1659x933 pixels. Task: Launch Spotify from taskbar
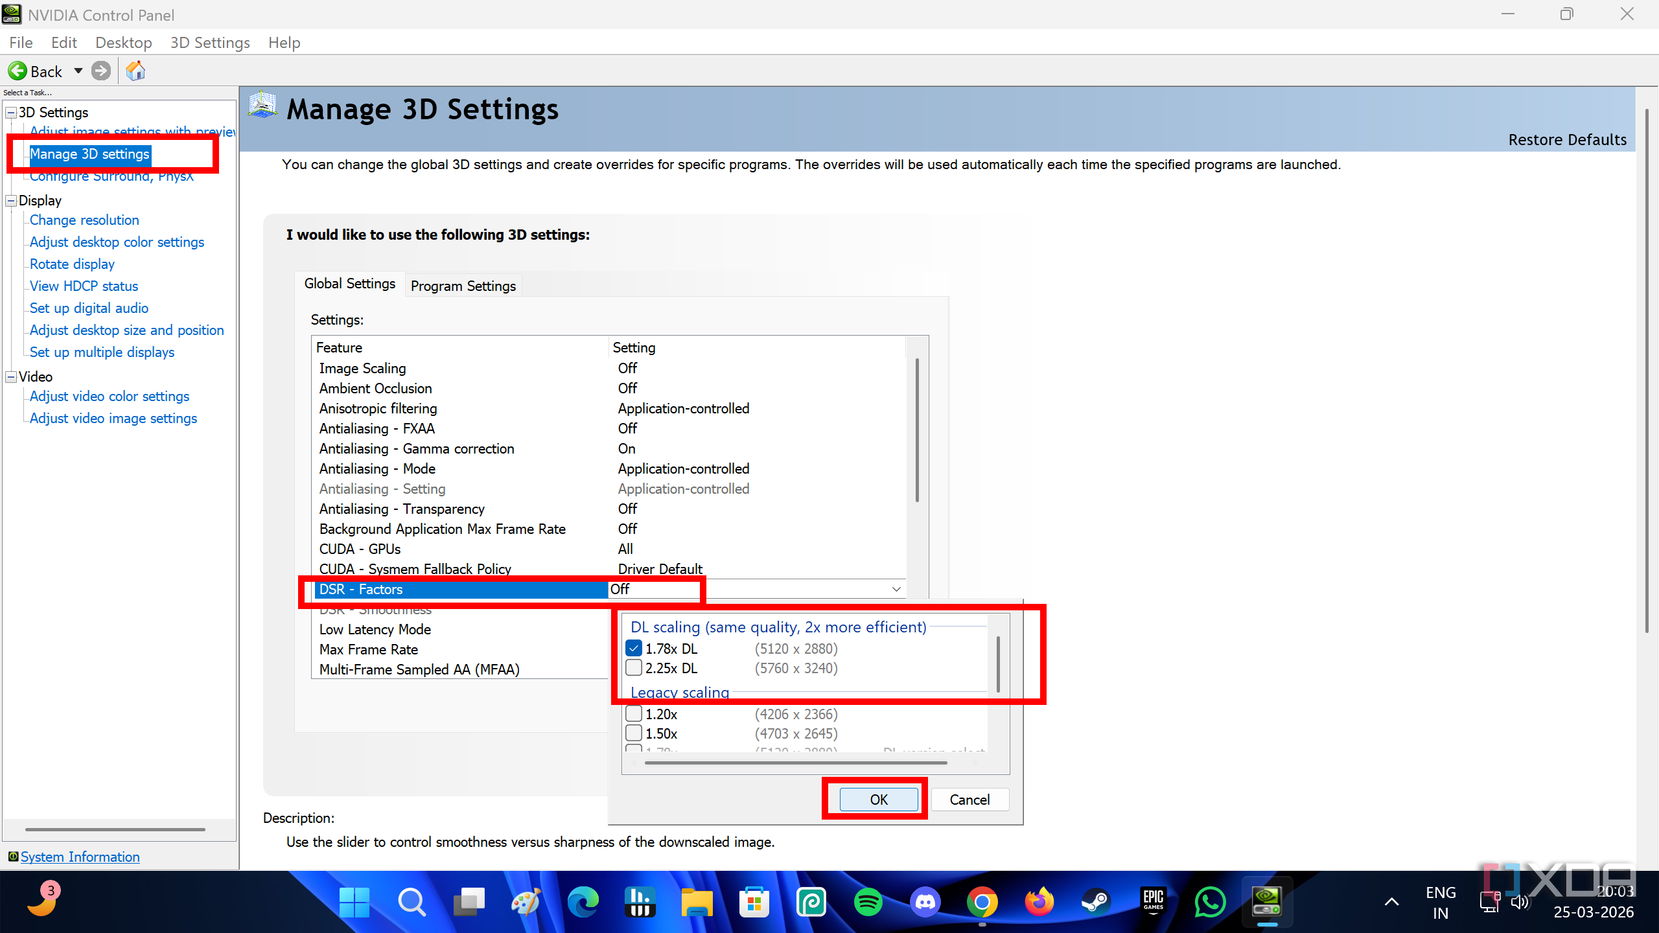click(x=868, y=902)
